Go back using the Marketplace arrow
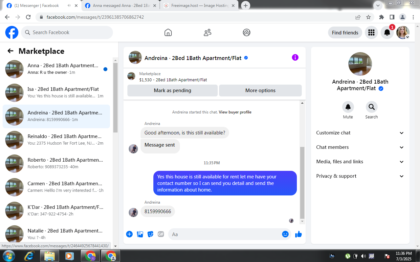The image size is (420, 262). click(11, 51)
